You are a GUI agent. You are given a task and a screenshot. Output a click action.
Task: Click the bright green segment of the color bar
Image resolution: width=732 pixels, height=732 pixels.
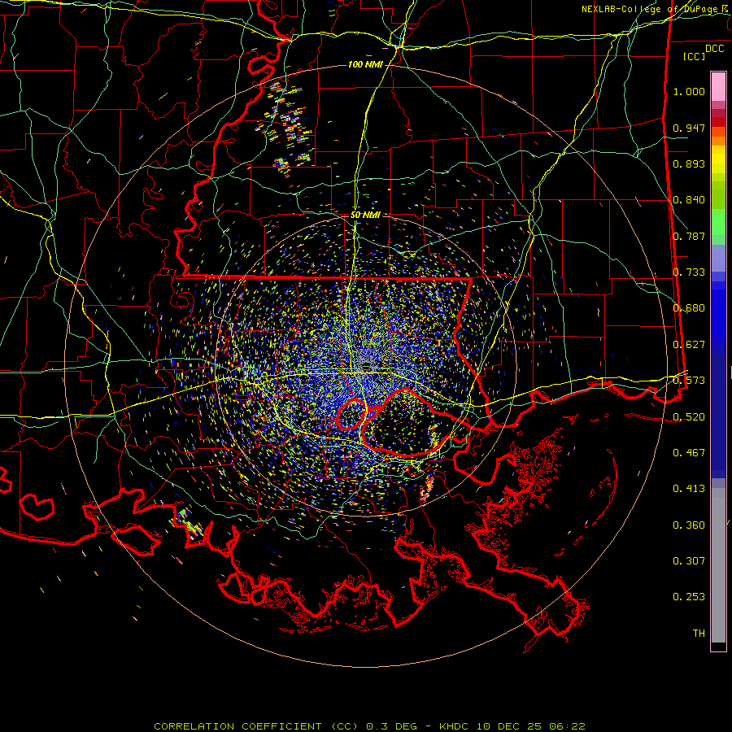[718, 222]
